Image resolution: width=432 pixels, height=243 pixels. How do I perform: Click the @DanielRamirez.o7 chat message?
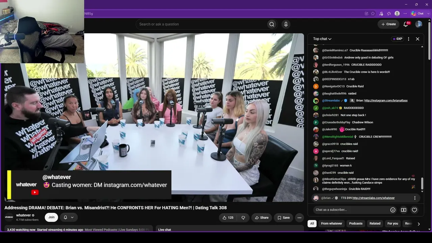click(x=351, y=50)
